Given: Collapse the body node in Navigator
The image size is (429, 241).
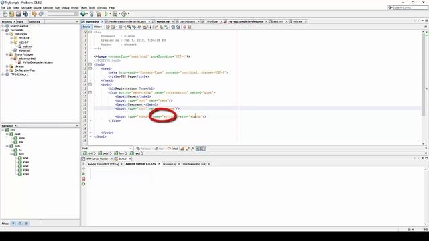Looking at the screenshot, I should (7, 146).
